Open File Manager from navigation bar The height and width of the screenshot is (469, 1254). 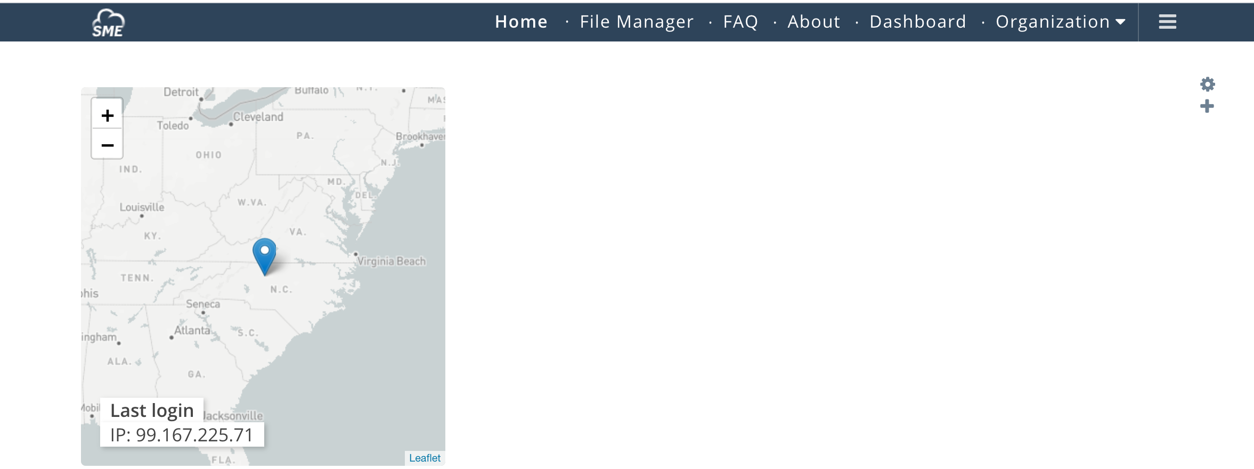point(637,22)
